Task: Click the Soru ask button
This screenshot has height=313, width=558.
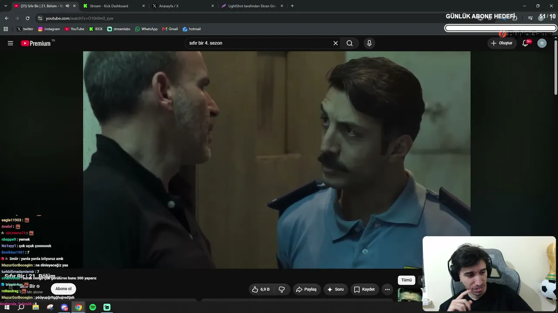Action: [x=335, y=289]
